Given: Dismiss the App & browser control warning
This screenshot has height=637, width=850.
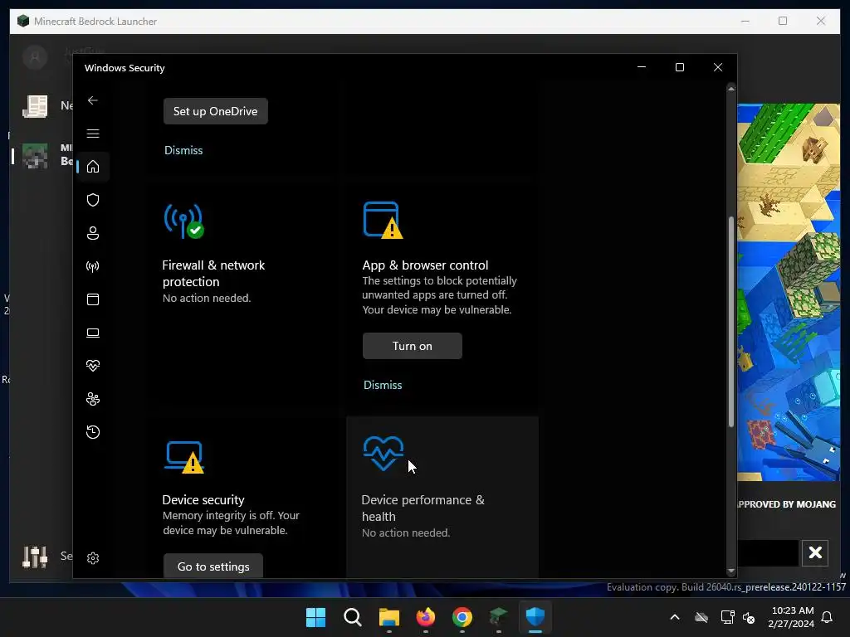Looking at the screenshot, I should click(383, 385).
